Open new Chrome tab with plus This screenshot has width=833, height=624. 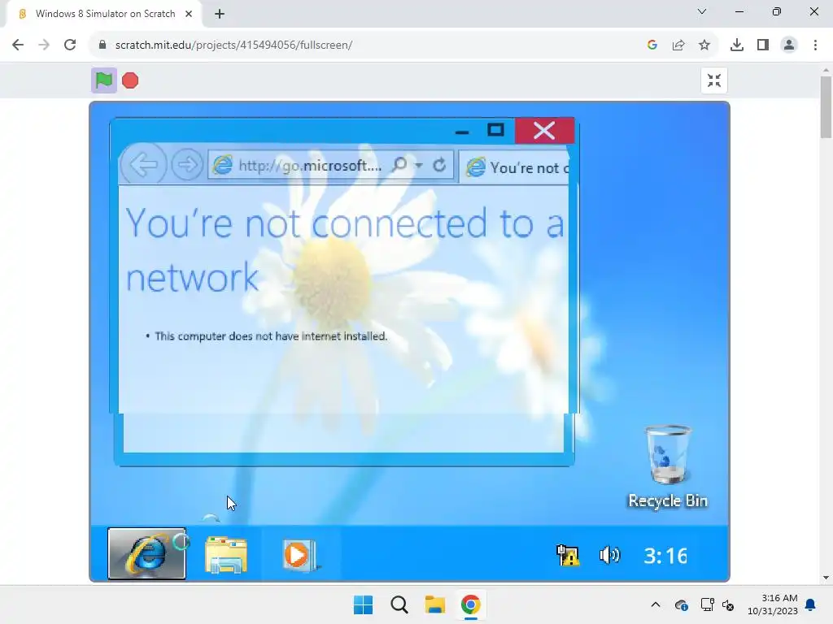click(x=220, y=14)
